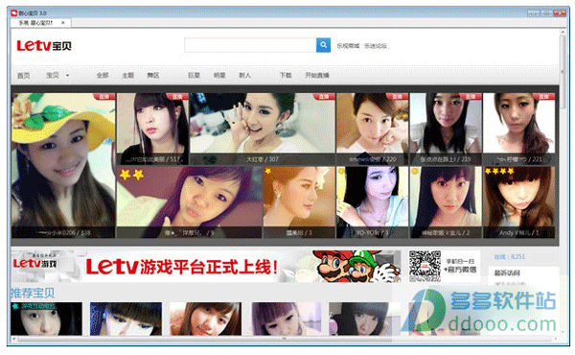Click the 直播 badge on the yellow-hat thumbnail
The height and width of the screenshot is (355, 575).
click(104, 97)
